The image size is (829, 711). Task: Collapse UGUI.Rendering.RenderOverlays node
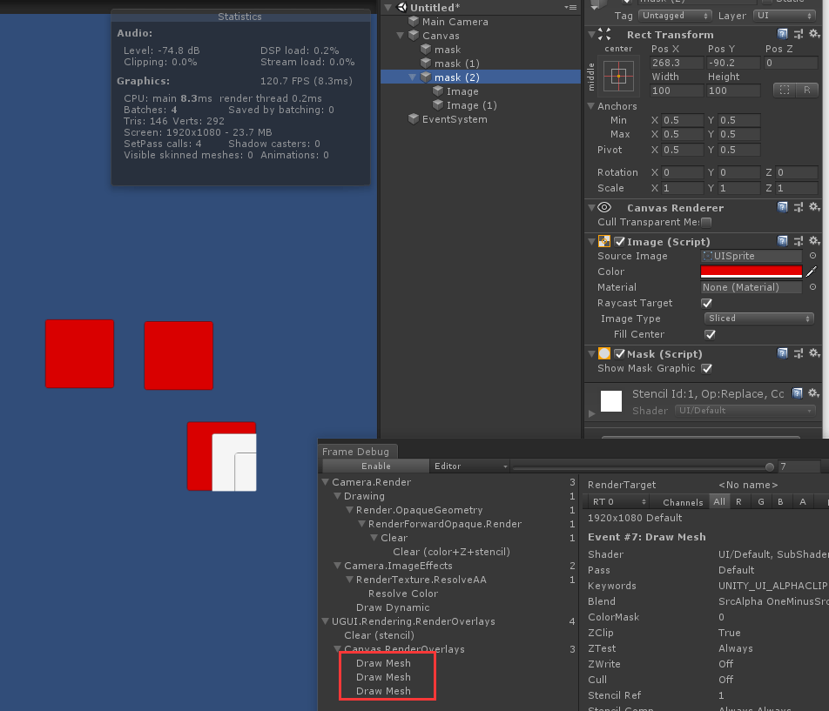coord(325,621)
